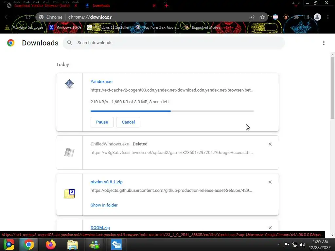Viewport: 335px width, 251px height.
Task: Open the DOOM.zip download link
Action: click(100, 227)
